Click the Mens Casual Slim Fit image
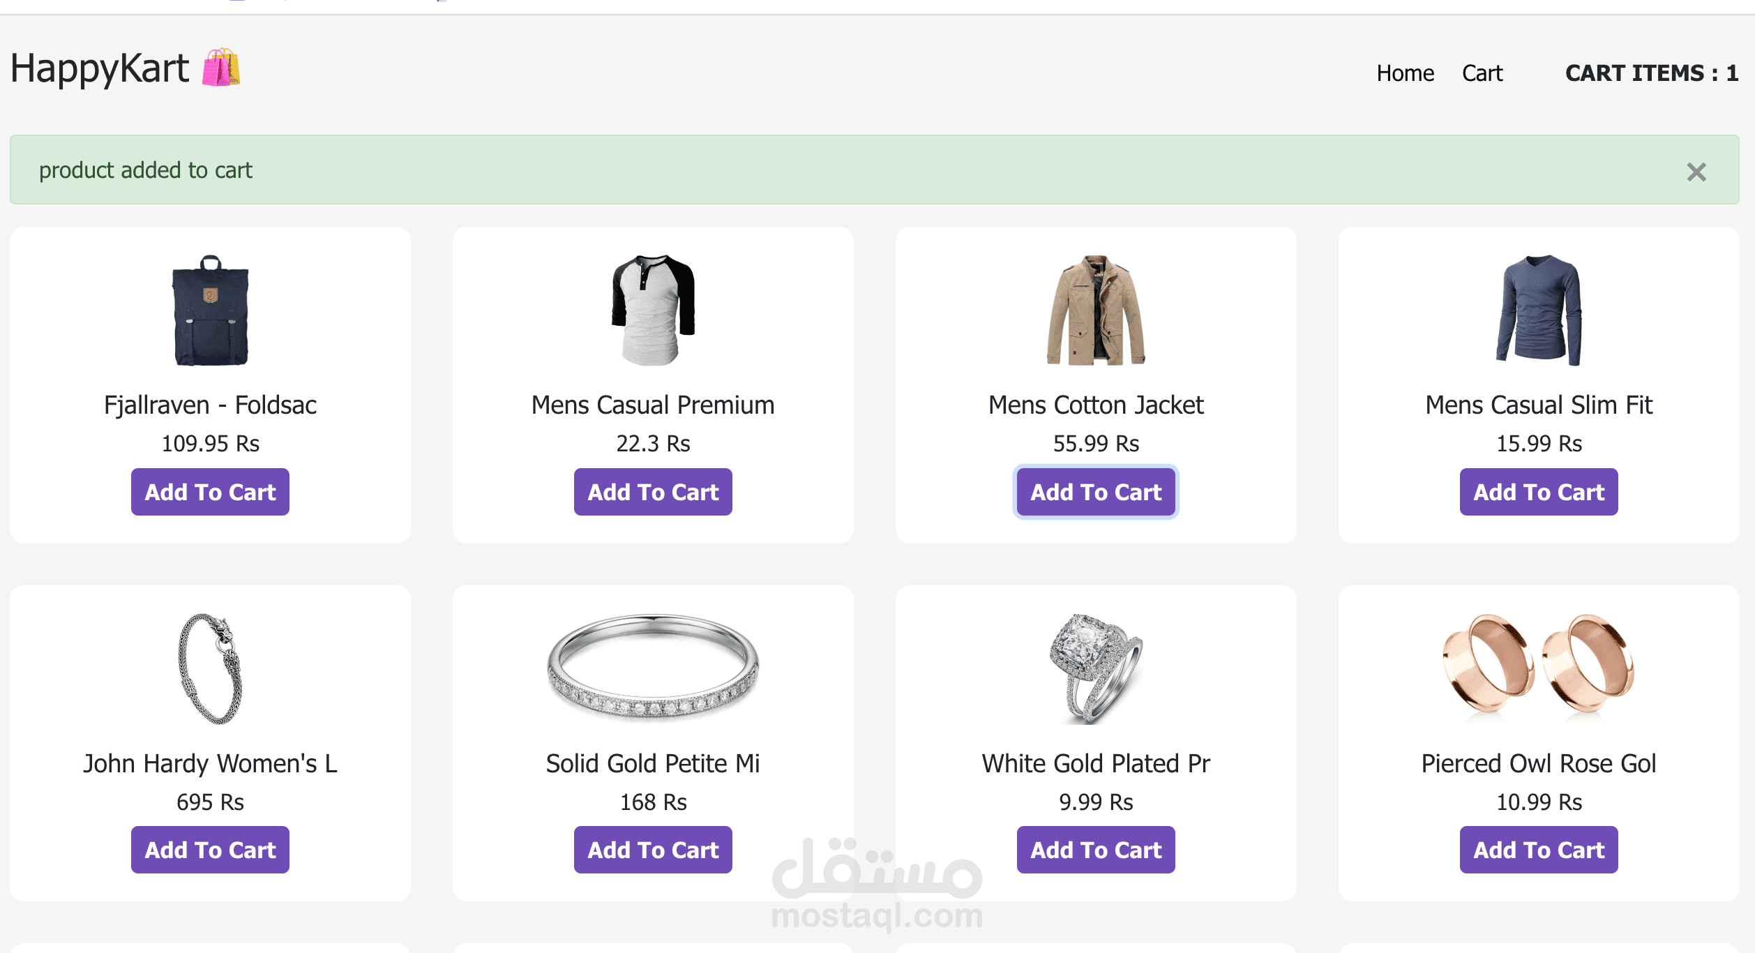The image size is (1755, 953). [x=1539, y=310]
